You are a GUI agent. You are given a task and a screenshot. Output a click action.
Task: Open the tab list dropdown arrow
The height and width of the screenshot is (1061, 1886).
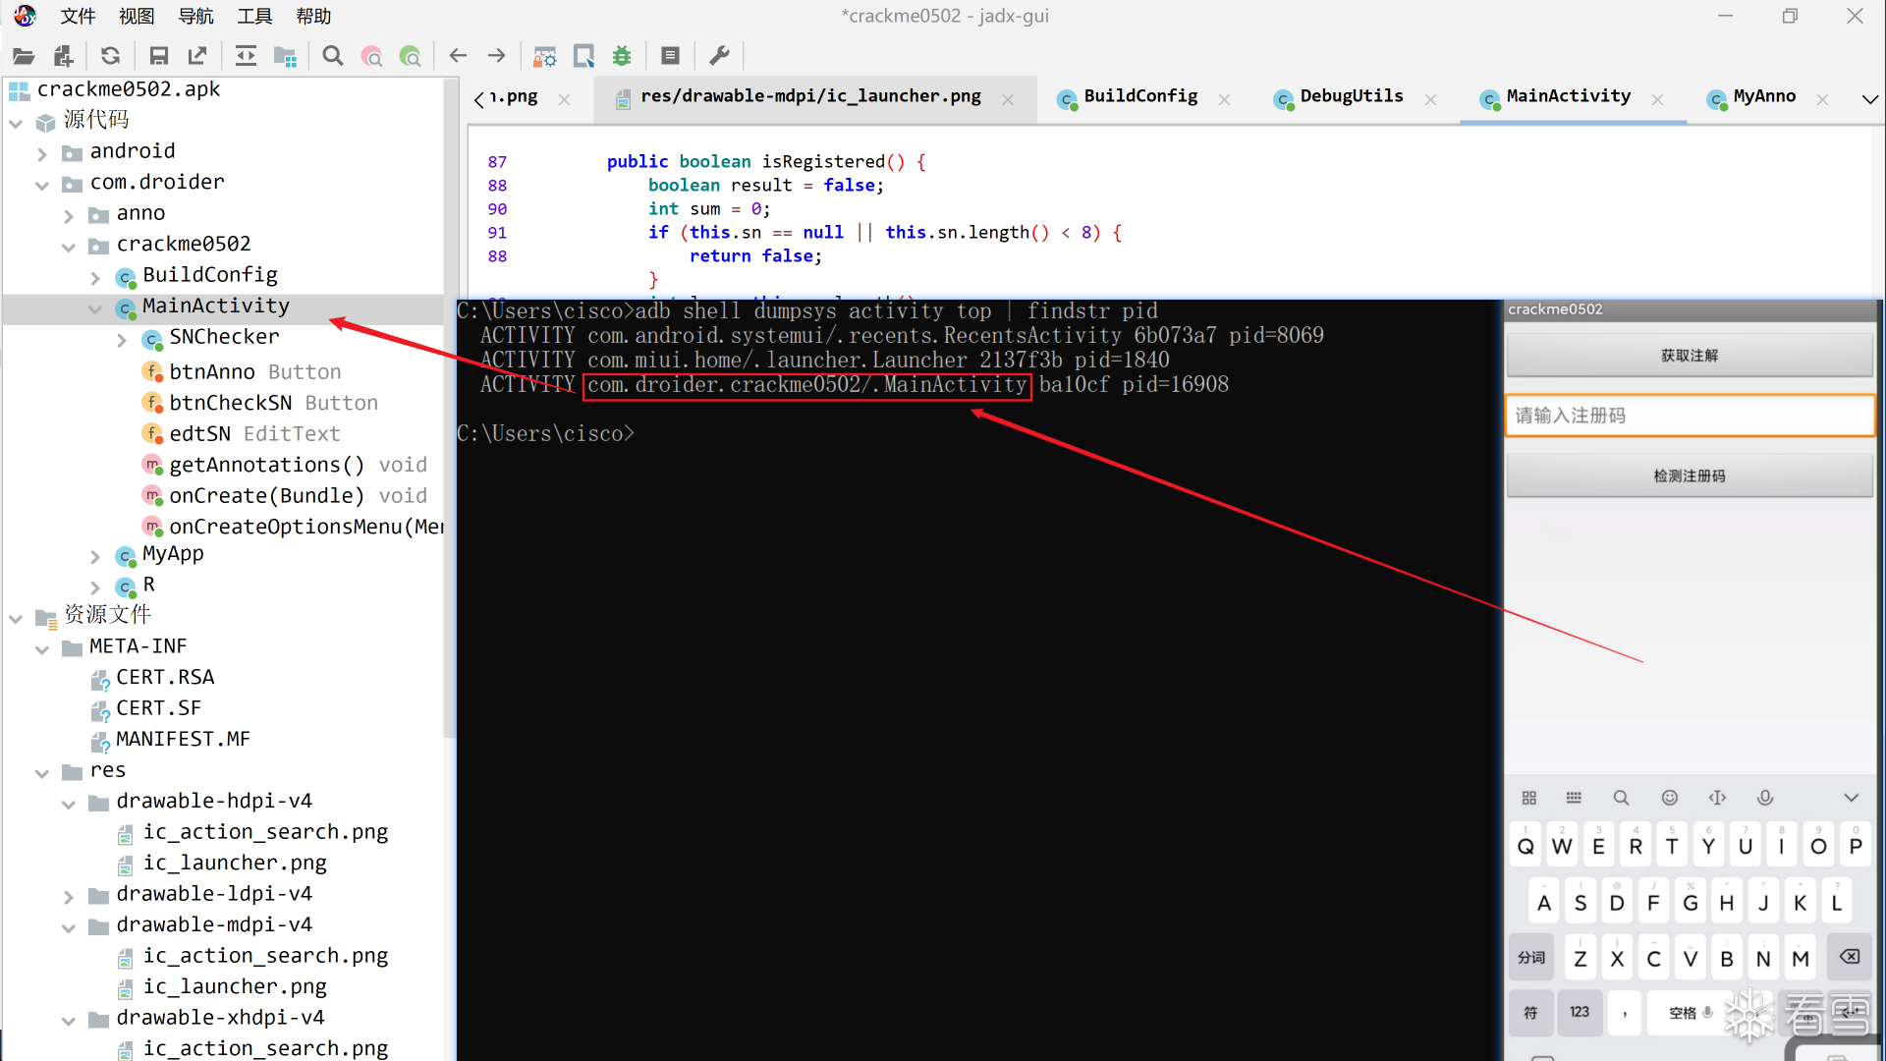click(1869, 98)
